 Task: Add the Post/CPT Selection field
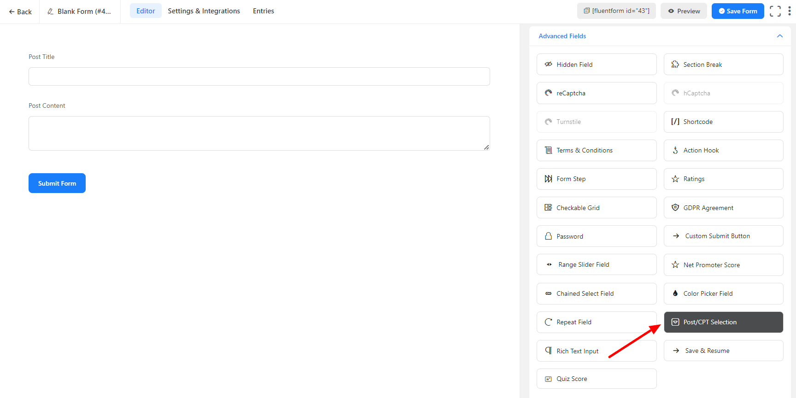[x=723, y=322]
